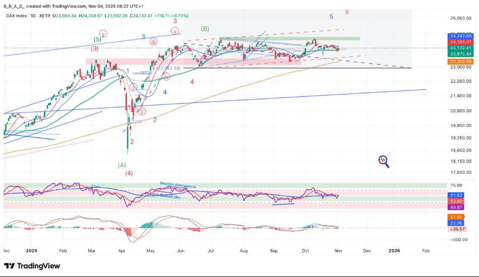Select the circled 'i' wave marker
The image size is (479, 277).
(134, 87)
